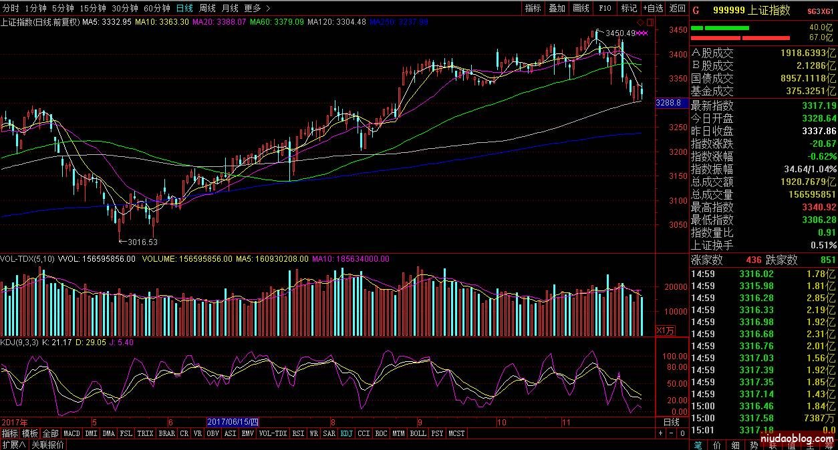Toggle the KDJ indicator at the bottom
The image size is (838, 450).
pos(346,433)
